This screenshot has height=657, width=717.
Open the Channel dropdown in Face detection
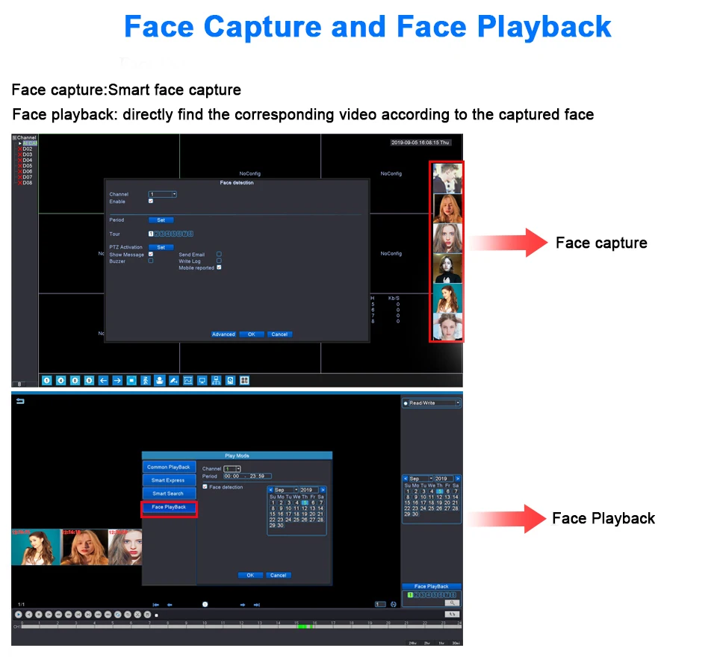163,194
